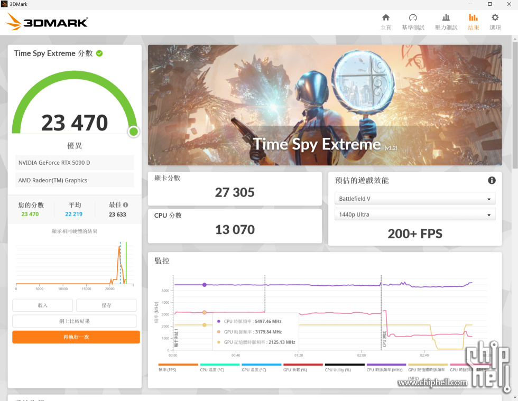The image size is (518, 401).
Task: Click the info icon next to 最佳
Action: [126, 205]
